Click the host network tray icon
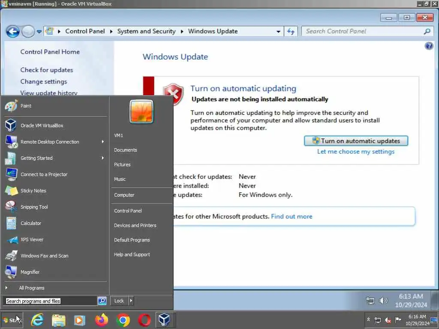This screenshot has height=329, width=439. click(x=378, y=320)
